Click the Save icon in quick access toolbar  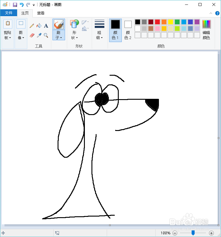[x=15, y=5]
